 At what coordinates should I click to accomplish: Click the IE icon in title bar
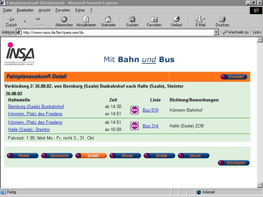click(3, 3)
